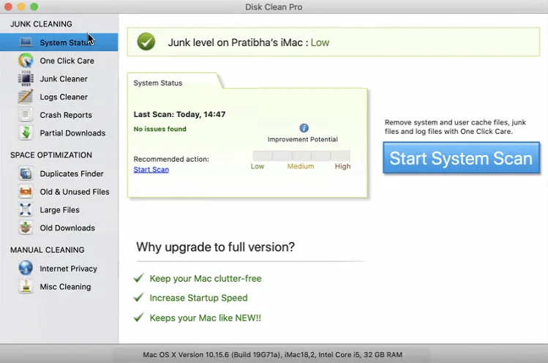Viewport: 548px width, 363px height.
Task: Click the green junk level checkmark
Action: [x=146, y=42]
